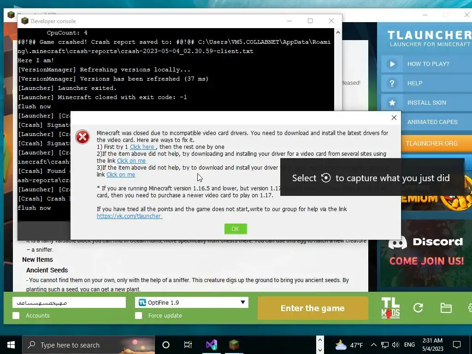Click the taskbar search box

click(x=88, y=345)
